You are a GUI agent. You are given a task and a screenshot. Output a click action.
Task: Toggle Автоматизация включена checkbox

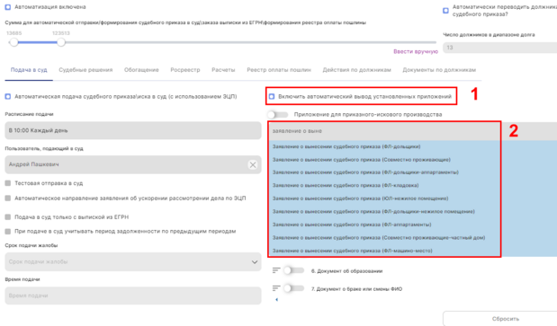[x=8, y=7]
